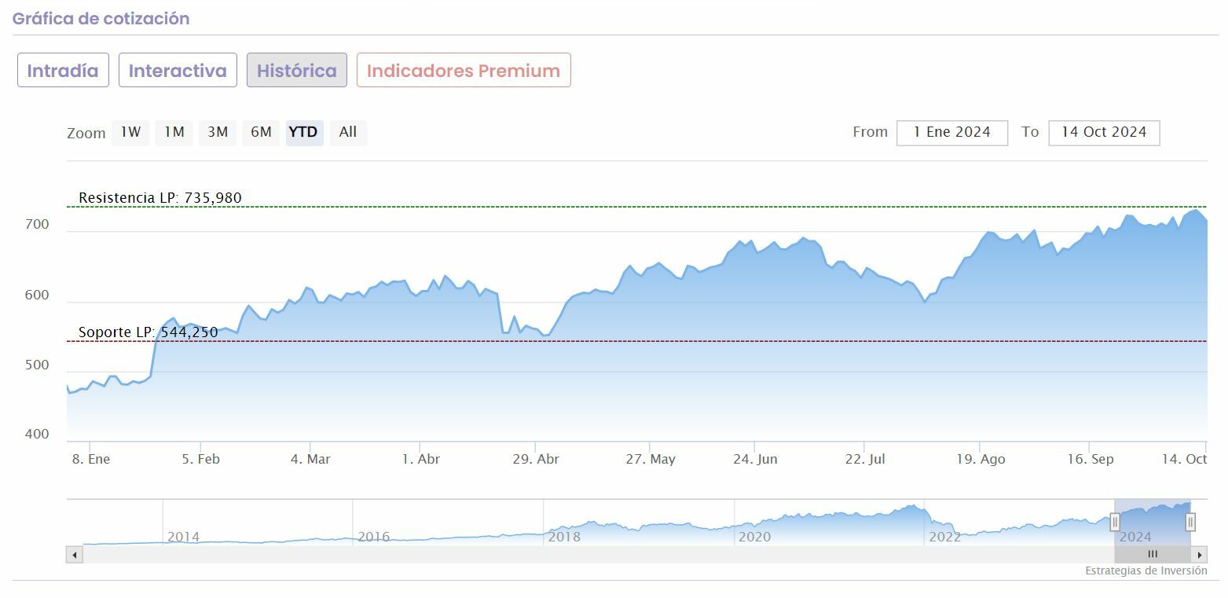Viewport: 1228px width, 598px height.
Task: Show All historical data range
Action: coord(348,132)
